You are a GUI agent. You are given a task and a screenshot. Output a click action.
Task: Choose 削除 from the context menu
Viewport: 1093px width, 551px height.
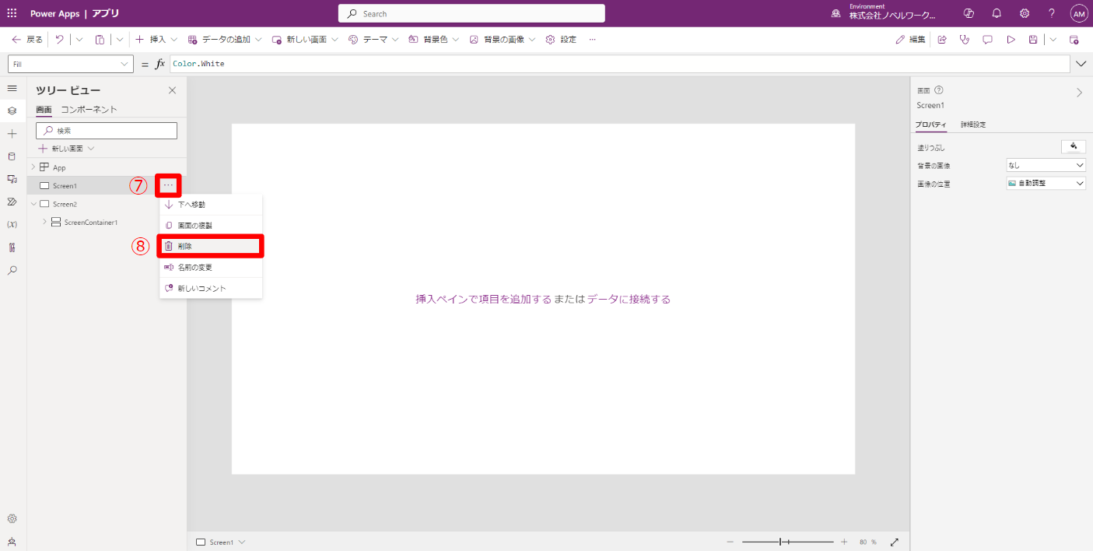(211, 246)
